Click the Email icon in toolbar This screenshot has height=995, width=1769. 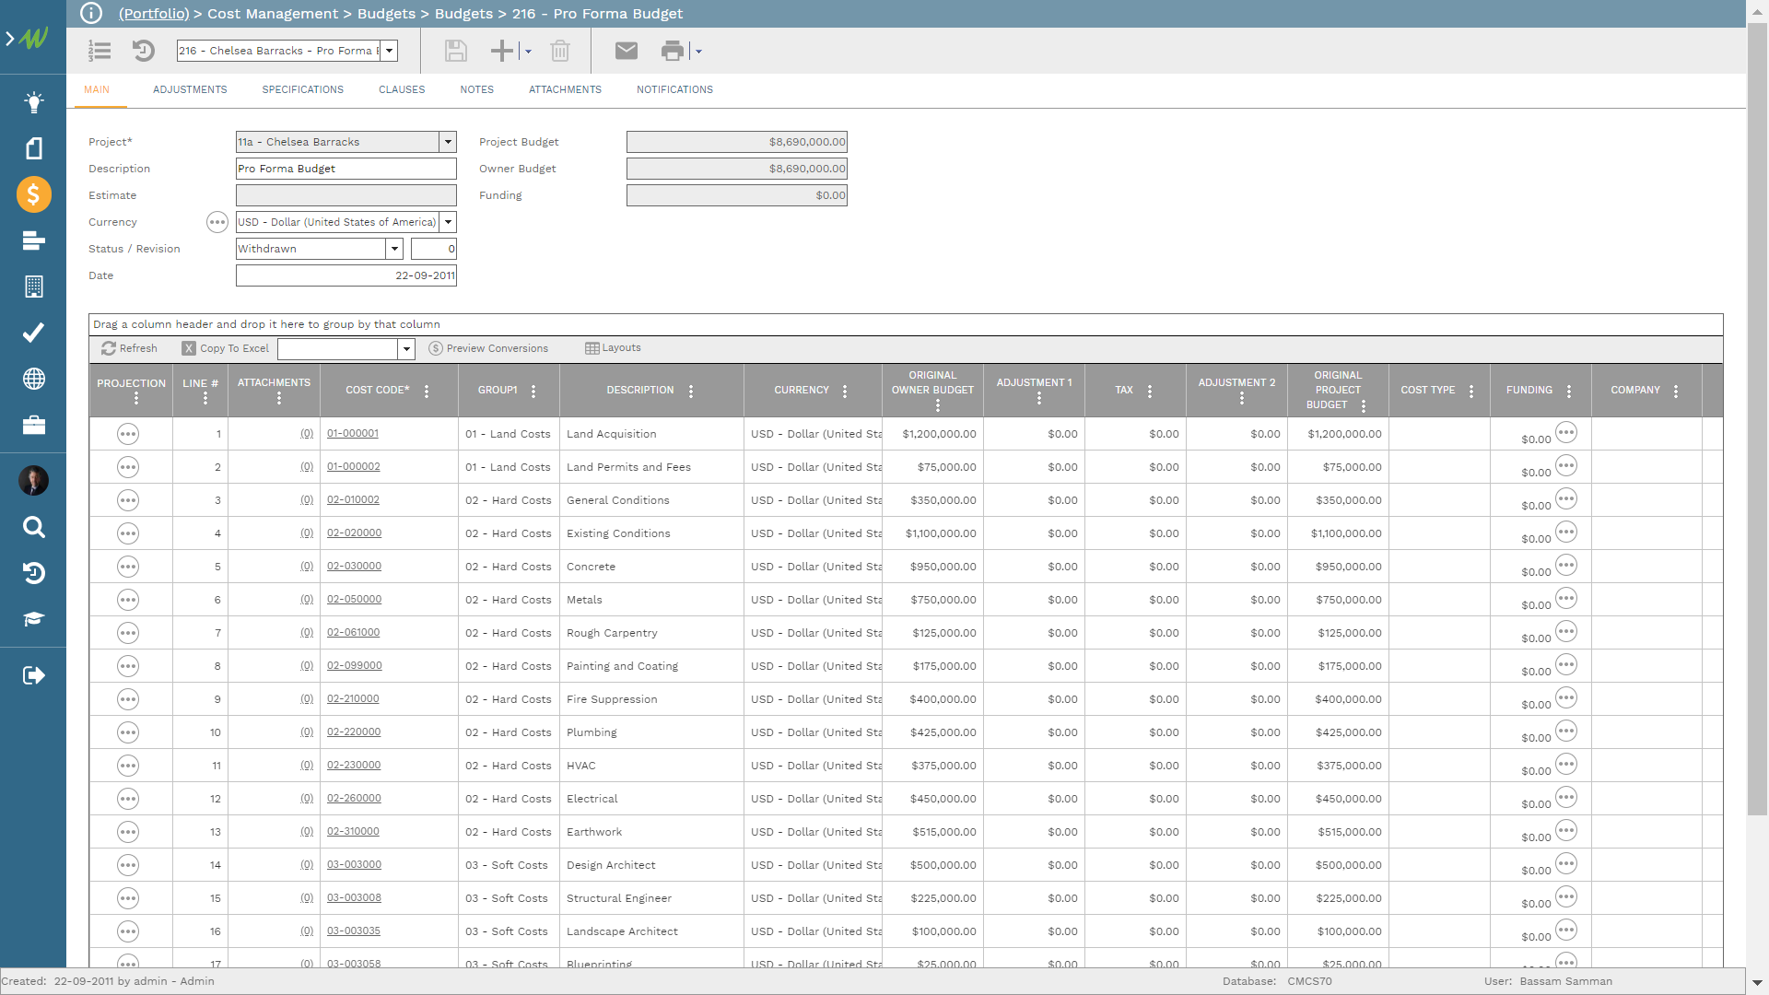point(626,51)
